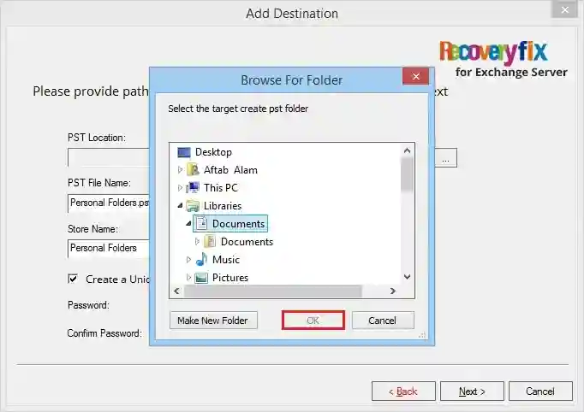Toggle the Create a Unicode checkbox
The image size is (584, 412).
(x=73, y=279)
